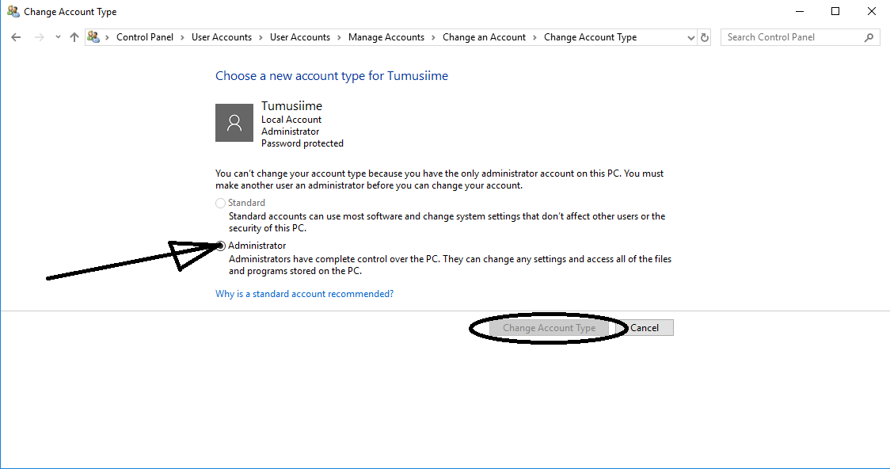Click the search magnifier icon

869,36
